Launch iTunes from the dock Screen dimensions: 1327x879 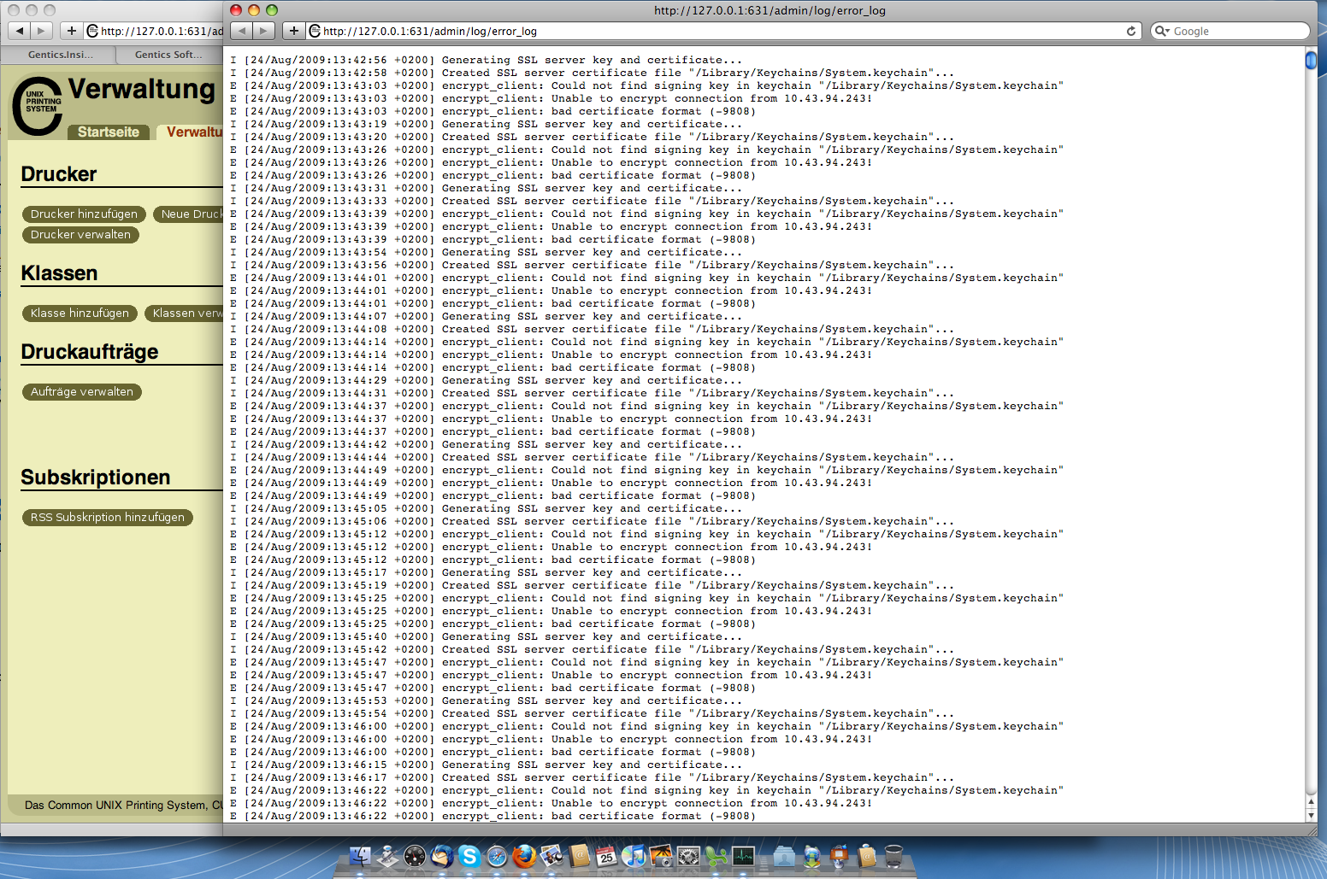634,856
